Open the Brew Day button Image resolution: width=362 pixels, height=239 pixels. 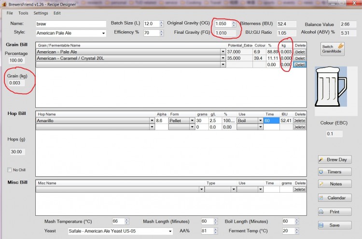coord(335,159)
